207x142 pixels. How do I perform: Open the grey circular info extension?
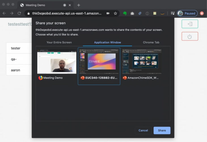147,14
